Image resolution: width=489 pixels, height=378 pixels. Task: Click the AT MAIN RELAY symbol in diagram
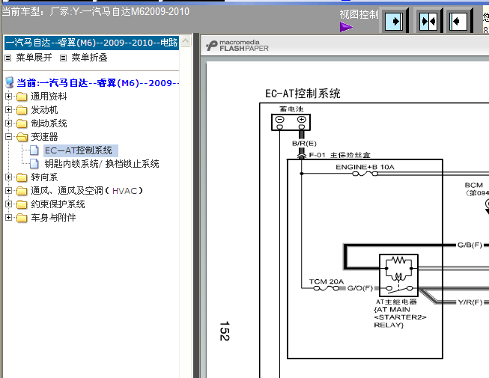[x=398, y=275]
